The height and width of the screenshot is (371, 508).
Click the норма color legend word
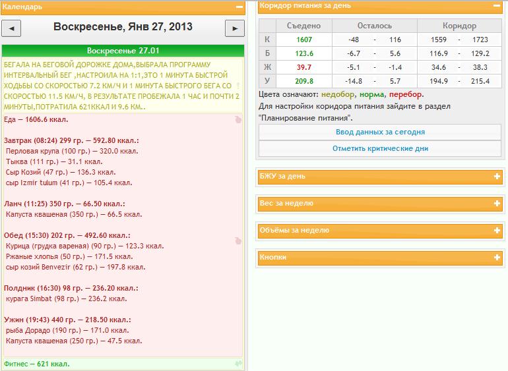[371, 94]
